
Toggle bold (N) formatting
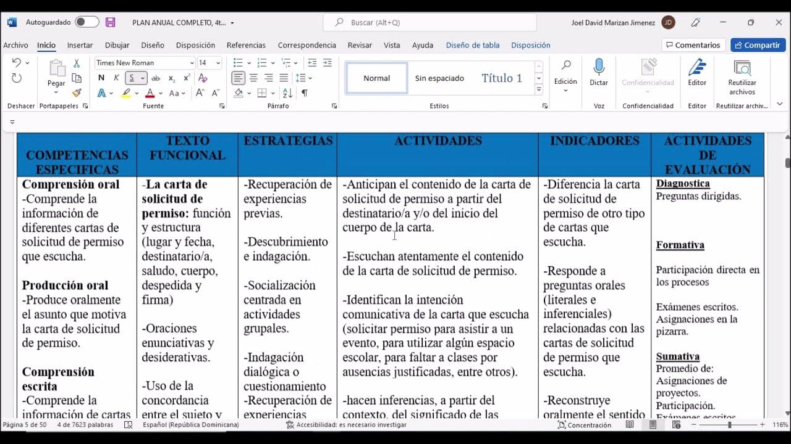(x=101, y=78)
